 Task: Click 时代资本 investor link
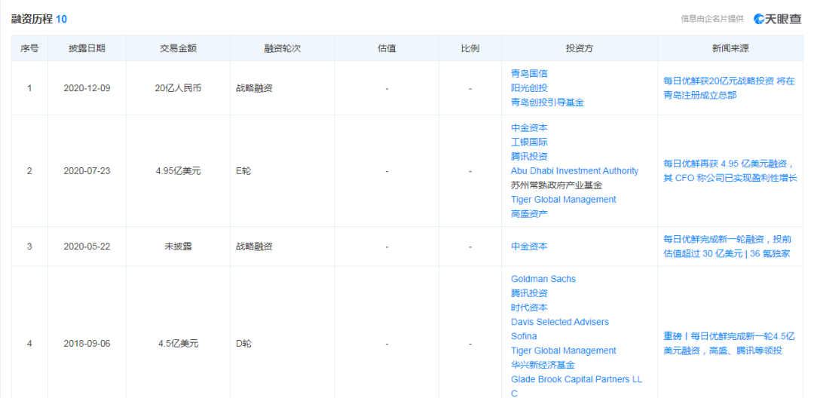tap(529, 308)
